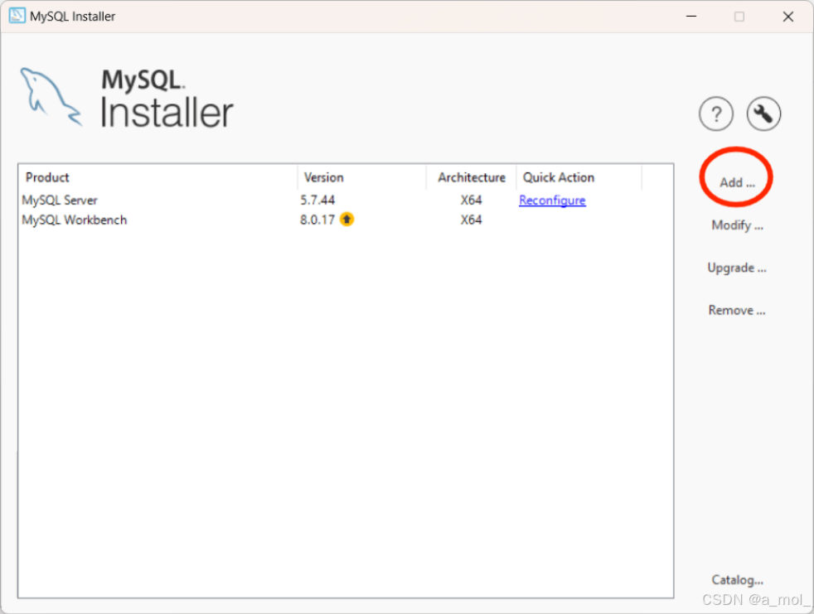Viewport: 814px width, 614px height.
Task: Click the Add ... button
Action: coord(737,182)
